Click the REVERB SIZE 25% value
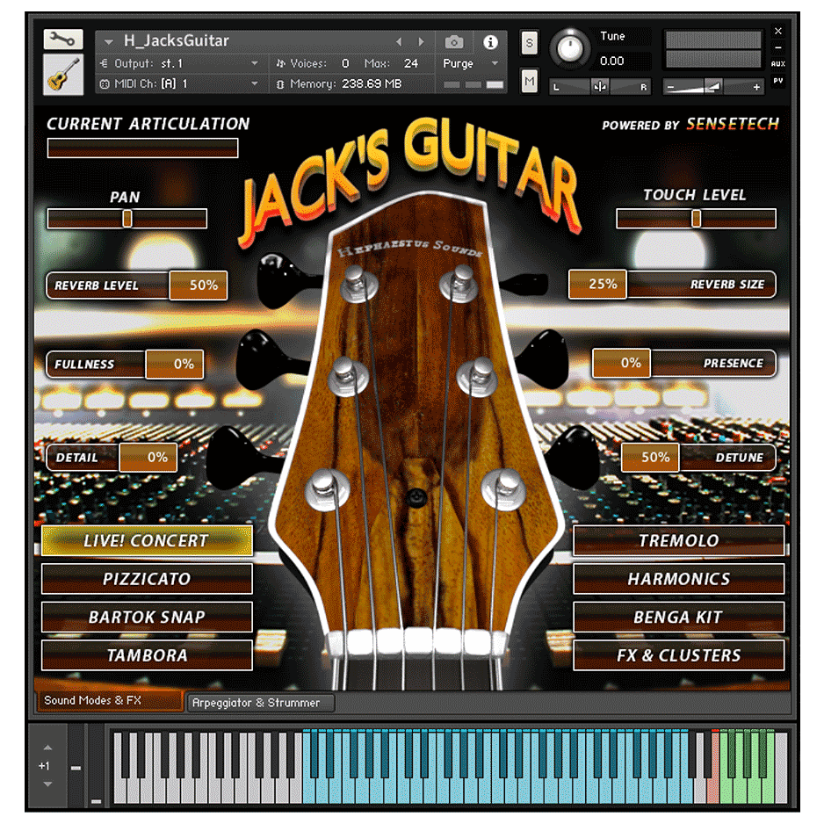The height and width of the screenshot is (824, 824). 598,285
